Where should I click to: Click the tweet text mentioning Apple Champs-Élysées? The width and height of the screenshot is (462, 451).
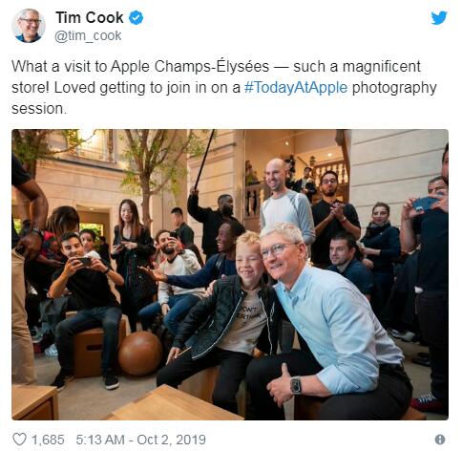224,87
